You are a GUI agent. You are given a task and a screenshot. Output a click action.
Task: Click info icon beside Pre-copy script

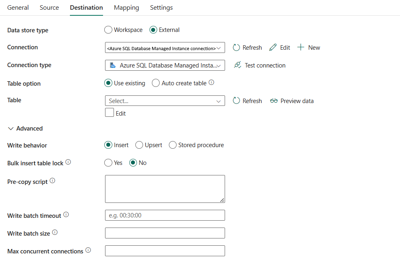[52, 181]
